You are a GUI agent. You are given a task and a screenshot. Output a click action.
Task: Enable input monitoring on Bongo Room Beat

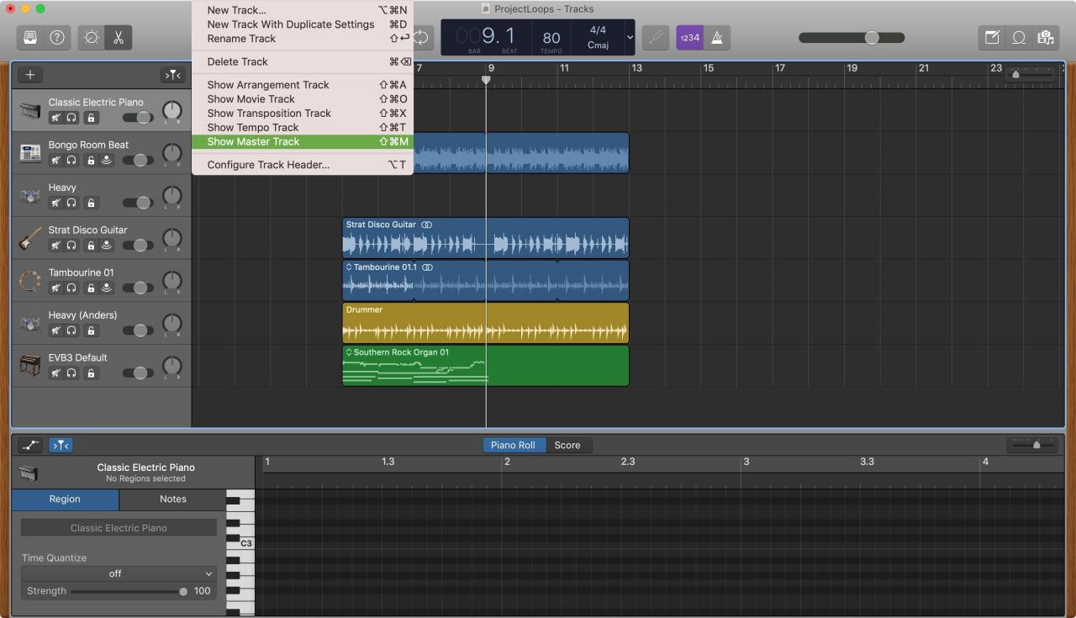click(107, 161)
